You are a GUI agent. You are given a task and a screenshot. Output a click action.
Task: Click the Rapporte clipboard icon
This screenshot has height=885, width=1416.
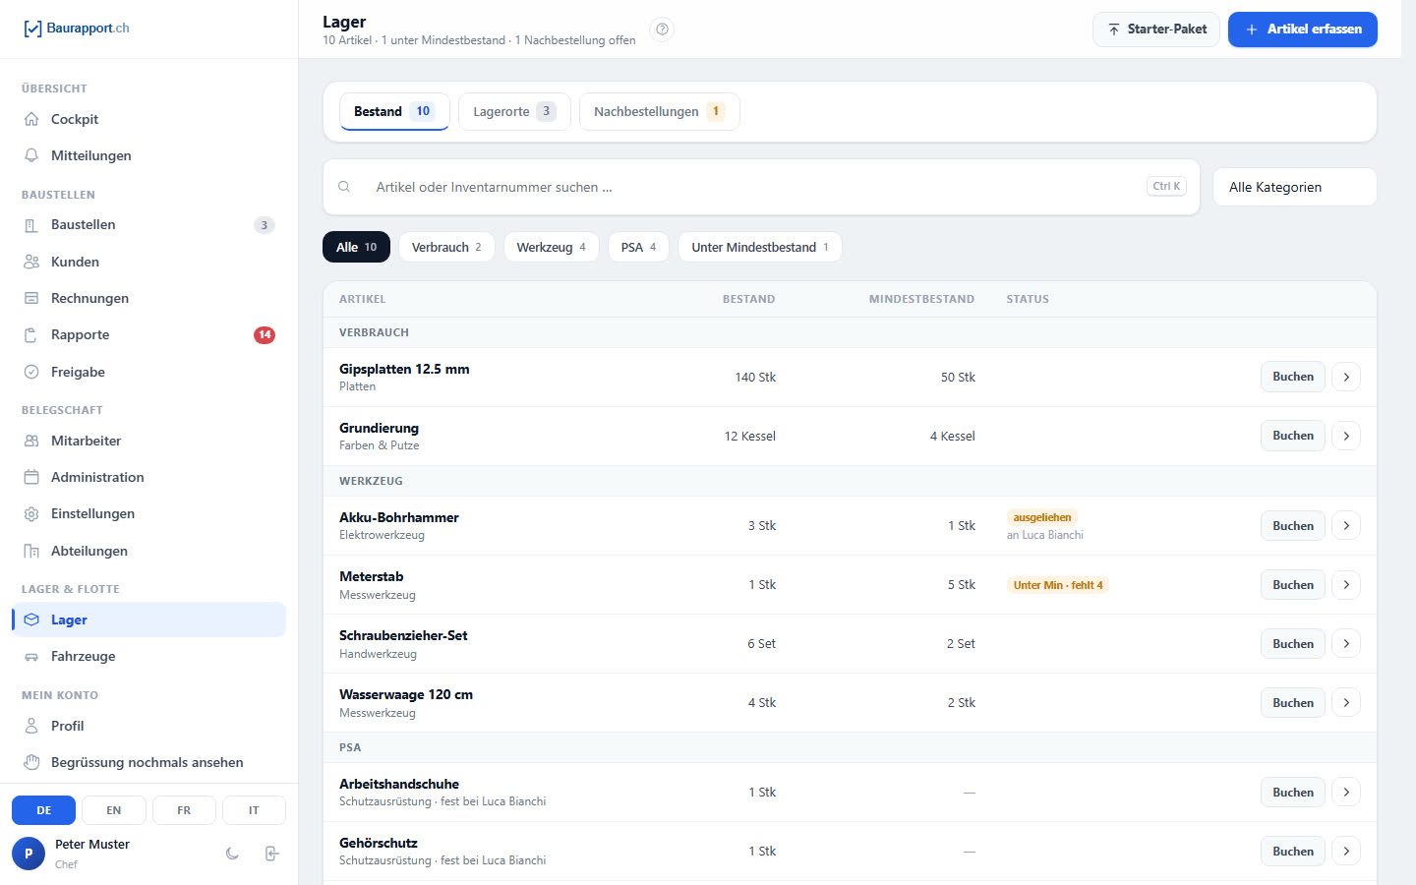point(31,335)
